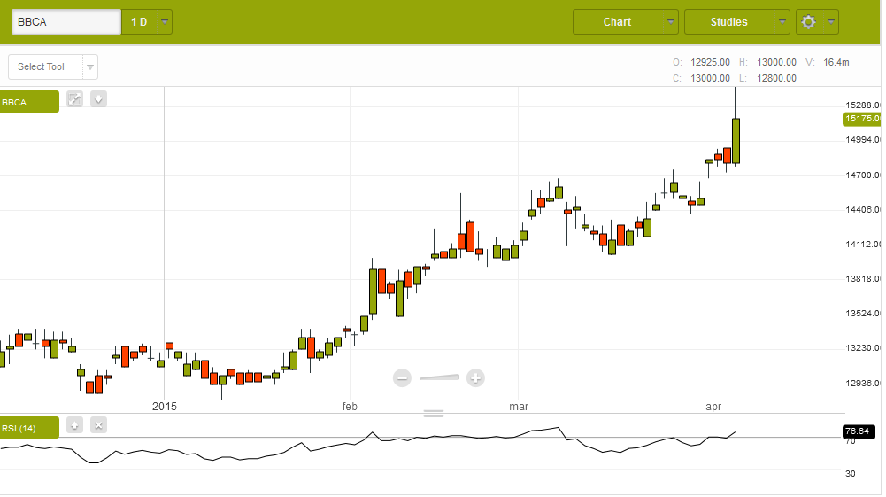The height and width of the screenshot is (497, 886).
Task: Expand the 1 D interval dropdown
Action: [147, 22]
